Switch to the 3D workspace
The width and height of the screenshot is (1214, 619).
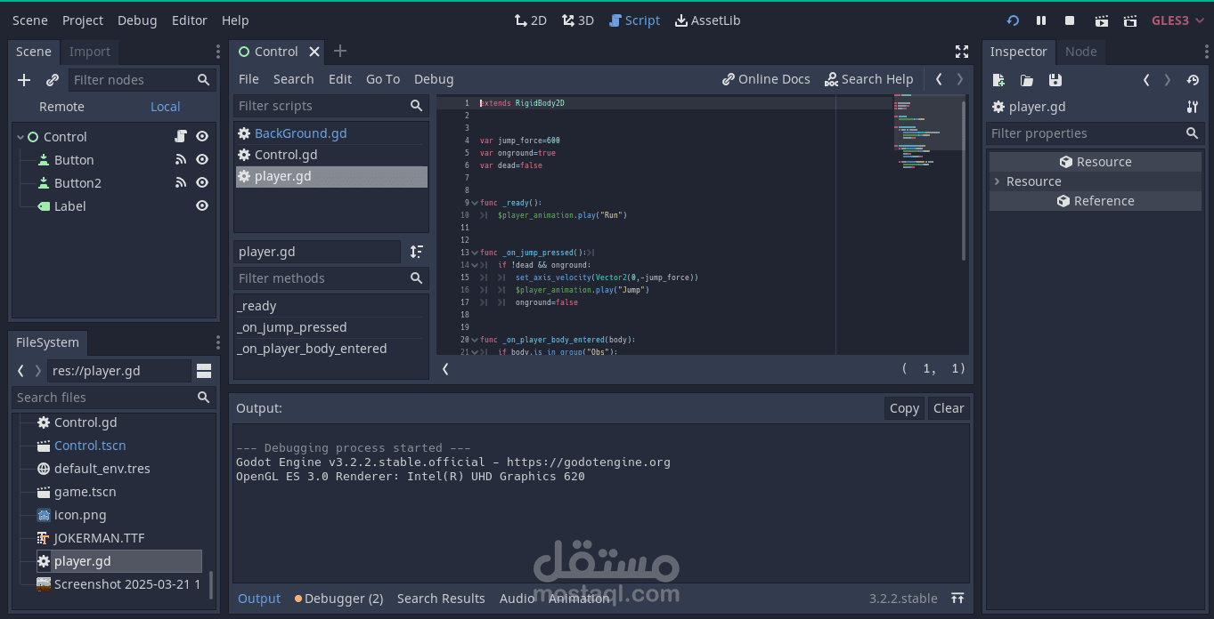(577, 20)
